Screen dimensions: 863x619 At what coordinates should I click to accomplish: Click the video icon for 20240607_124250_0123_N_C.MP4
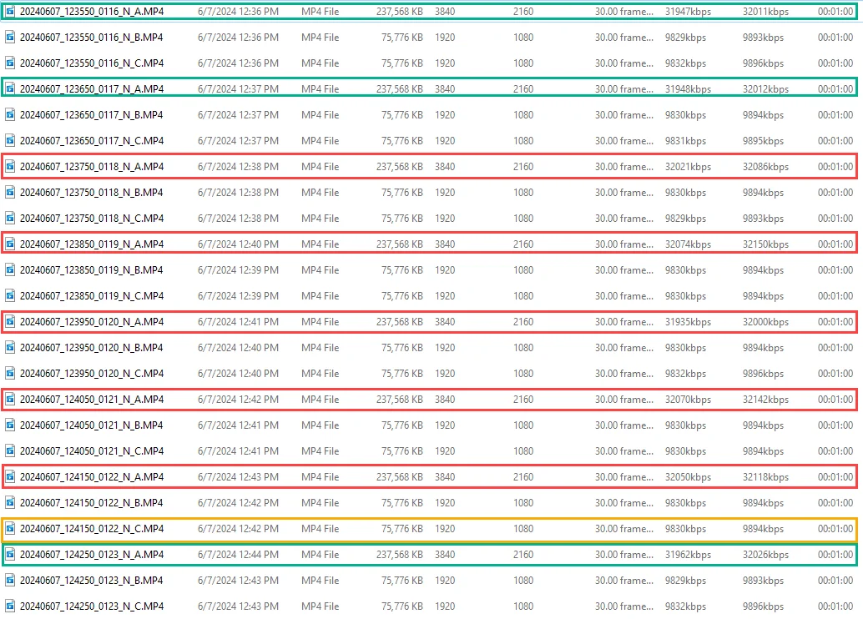point(10,606)
